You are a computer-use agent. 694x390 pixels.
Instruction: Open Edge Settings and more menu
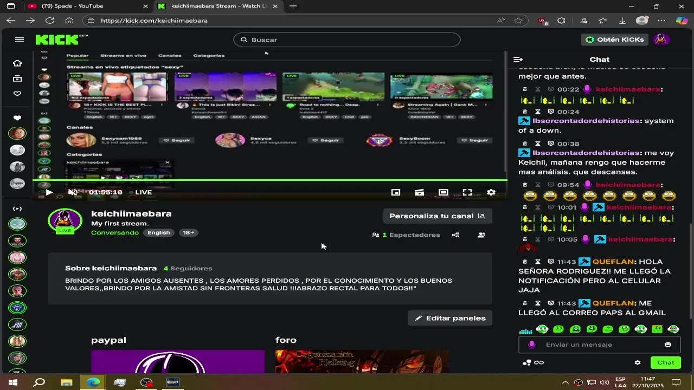(661, 21)
